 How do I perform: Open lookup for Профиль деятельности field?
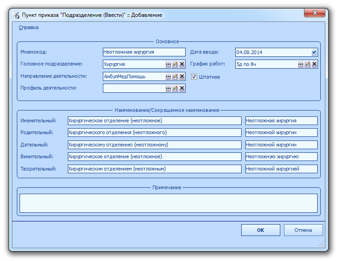168,88
